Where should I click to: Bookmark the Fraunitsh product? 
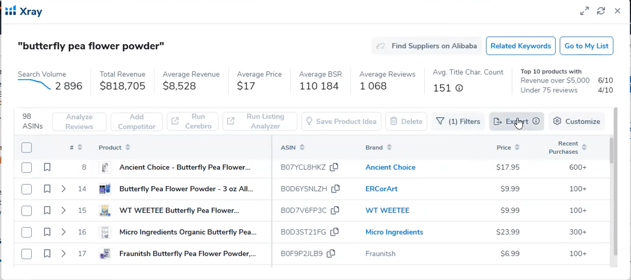47,254
